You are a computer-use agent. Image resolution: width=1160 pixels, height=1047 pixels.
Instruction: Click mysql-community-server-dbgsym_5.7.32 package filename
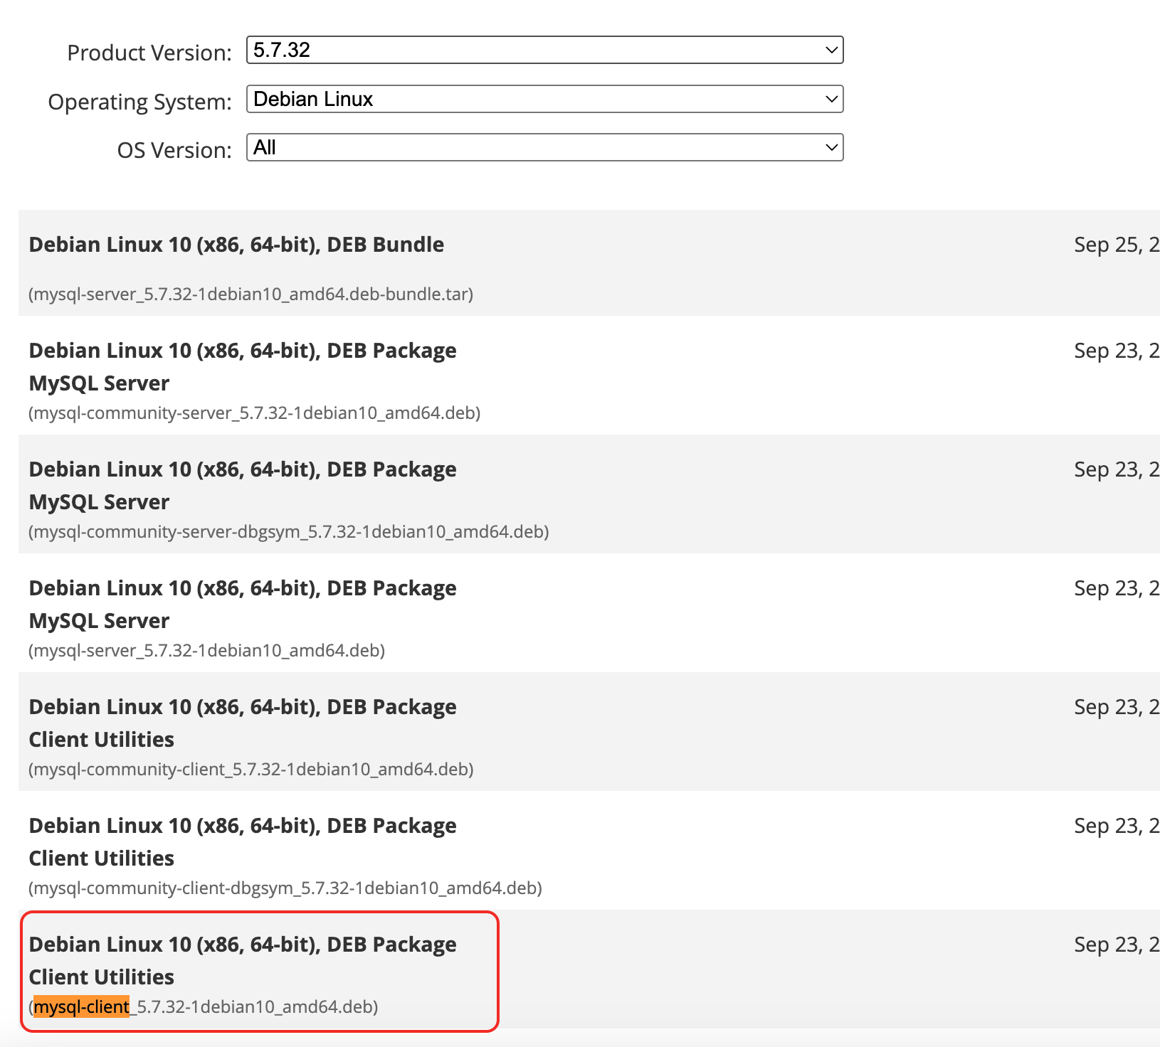pos(288,531)
